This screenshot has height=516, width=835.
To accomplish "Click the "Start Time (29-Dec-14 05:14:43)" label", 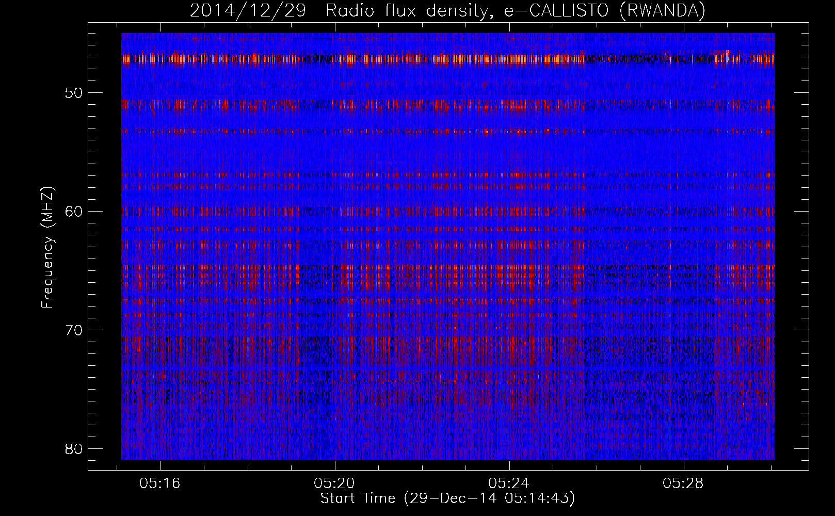I will 447,498.
